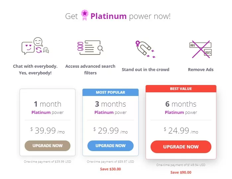Viewport: 232px width, 179px height.
Task: Click the $24.99 per month price
Action: (181, 131)
